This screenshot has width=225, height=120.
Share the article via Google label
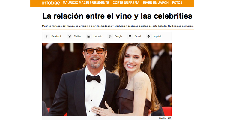click(118, 36)
